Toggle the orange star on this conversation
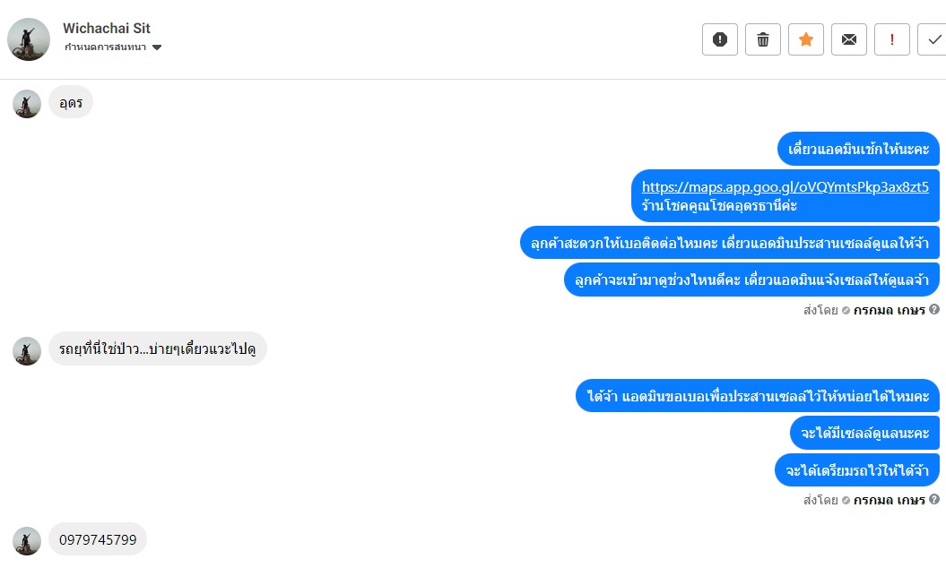Image resolution: width=946 pixels, height=568 pixels. click(805, 39)
